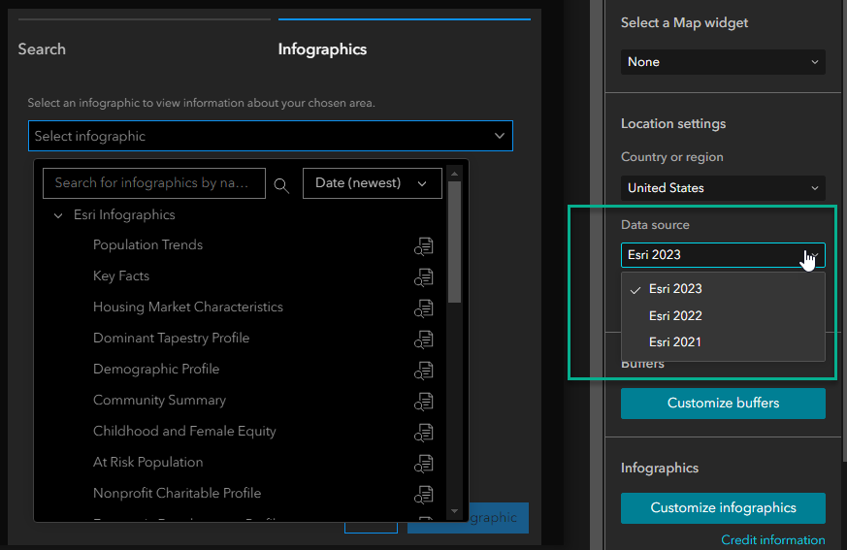This screenshot has height=550, width=847.
Task: Click the Customize buffers button
Action: (723, 404)
